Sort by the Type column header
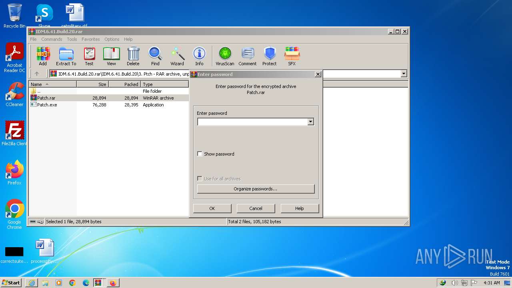The height and width of the screenshot is (288, 512). point(164,84)
